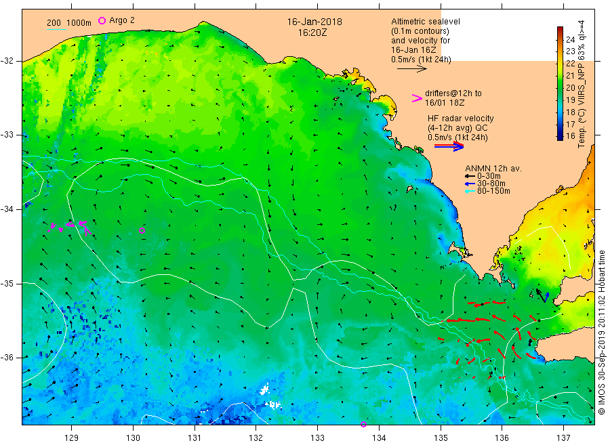
Task: Click the 130 longitude axis label
Action: click(x=133, y=438)
